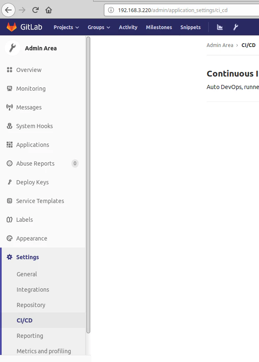
Task: Click the Appearance palette icon
Action: point(10,238)
